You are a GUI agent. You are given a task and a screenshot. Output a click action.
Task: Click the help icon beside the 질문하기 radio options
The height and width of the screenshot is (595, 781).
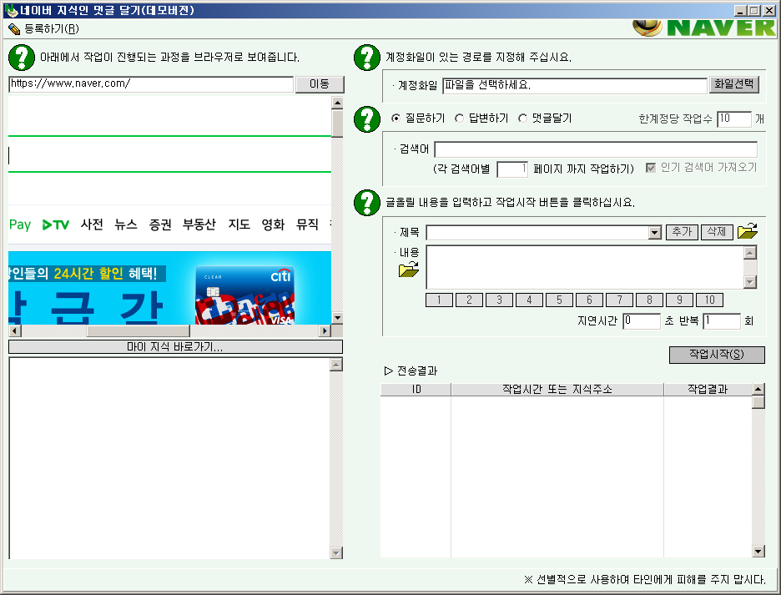click(366, 118)
